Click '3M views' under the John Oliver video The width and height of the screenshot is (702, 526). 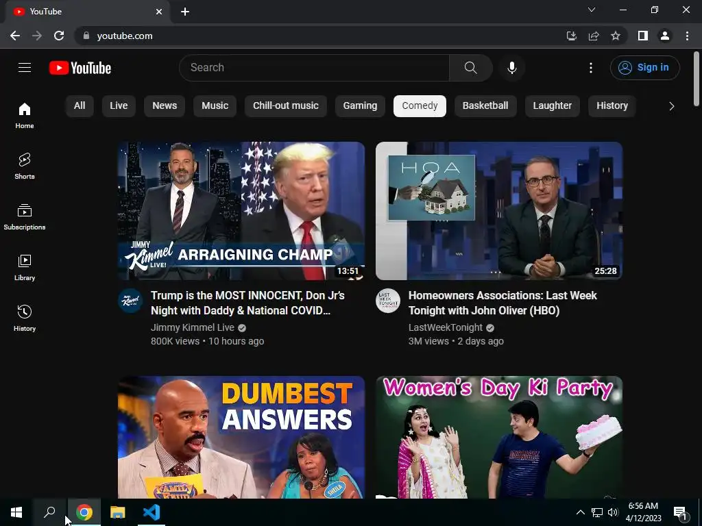tap(428, 341)
